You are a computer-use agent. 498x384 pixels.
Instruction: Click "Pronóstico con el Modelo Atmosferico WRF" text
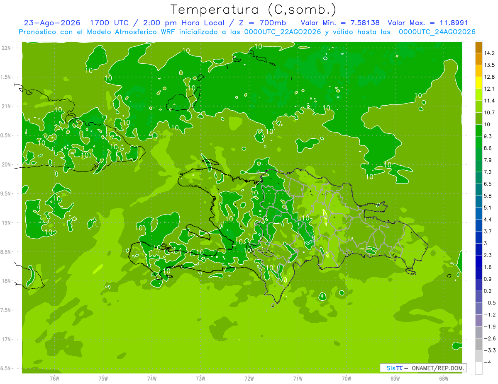[98, 32]
